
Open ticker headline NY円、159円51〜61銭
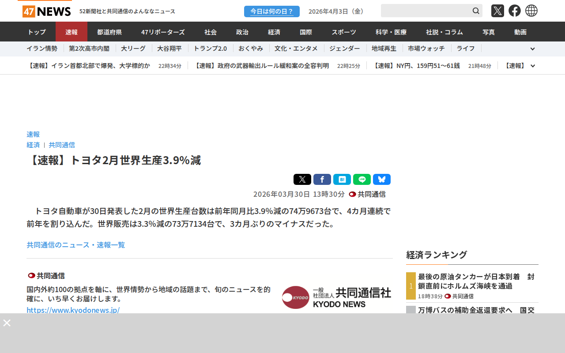pyautogui.click(x=416, y=66)
